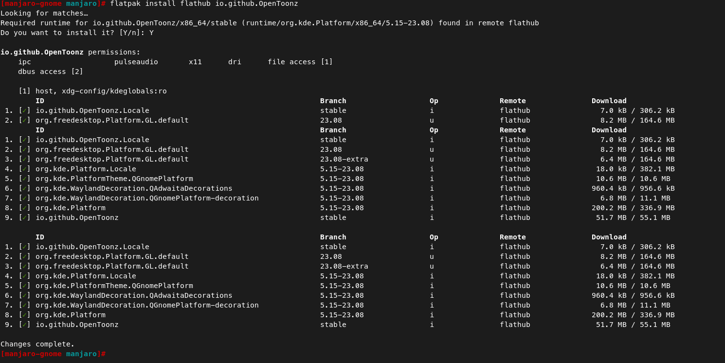Click the checkmark for row 1 in the topmost table
725x363 pixels.
[x=24, y=110]
